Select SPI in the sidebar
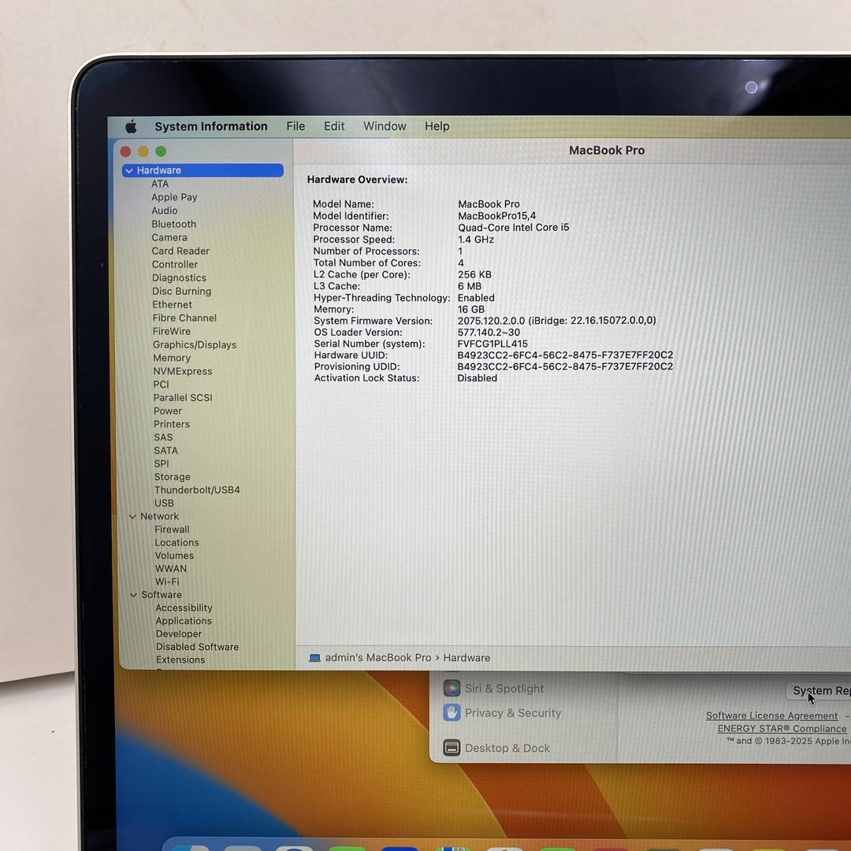851x851 pixels. click(162, 464)
